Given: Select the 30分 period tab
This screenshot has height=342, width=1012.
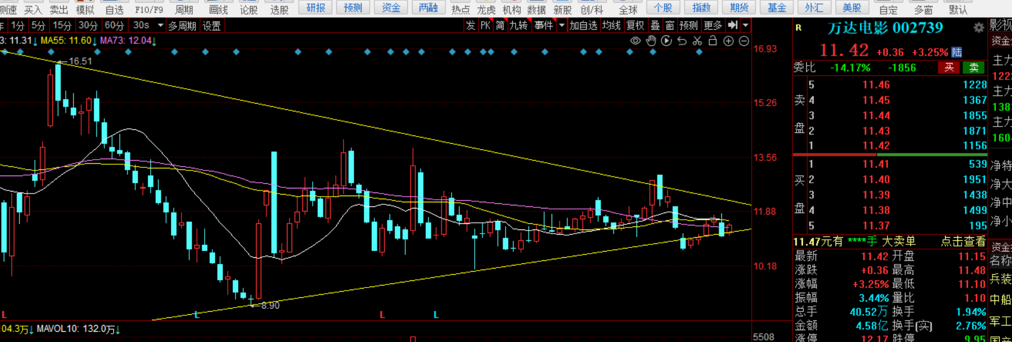Looking at the screenshot, I should coord(88,25).
